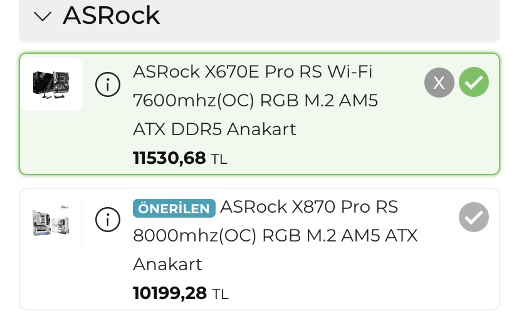Image resolution: width=519 pixels, height=319 pixels.
Task: Toggle green checkmark on X670E Pro RS
Action: click(474, 82)
